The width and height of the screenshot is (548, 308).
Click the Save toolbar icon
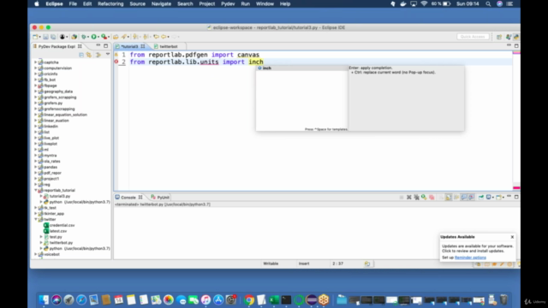(45, 37)
